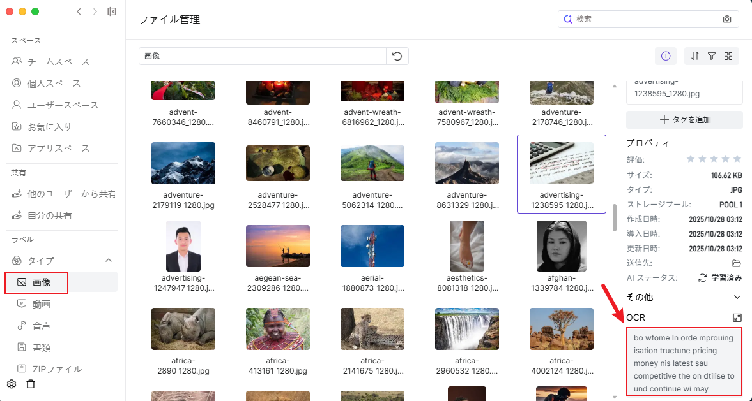Navigate back with left chevron
752x401 pixels.
79,11
